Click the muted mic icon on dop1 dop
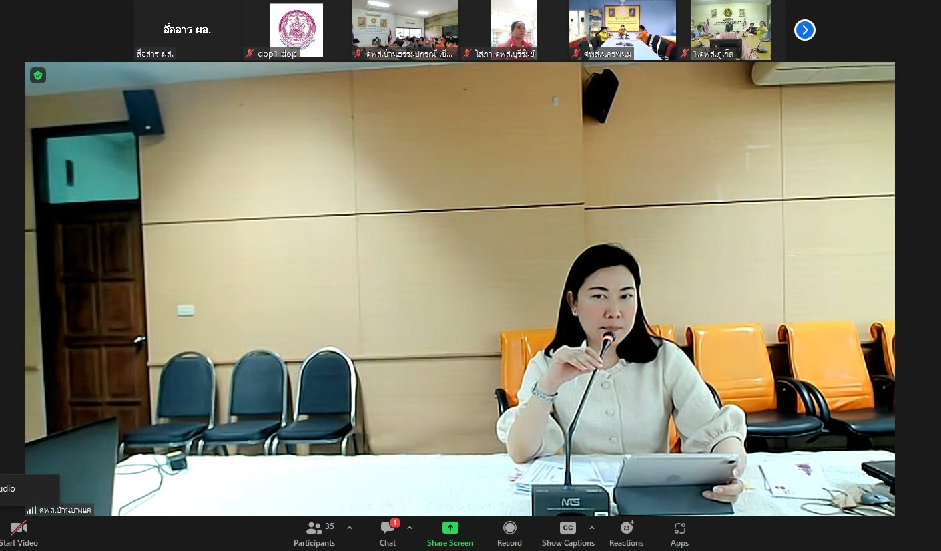Viewport: 941px width, 551px height. coord(250,54)
